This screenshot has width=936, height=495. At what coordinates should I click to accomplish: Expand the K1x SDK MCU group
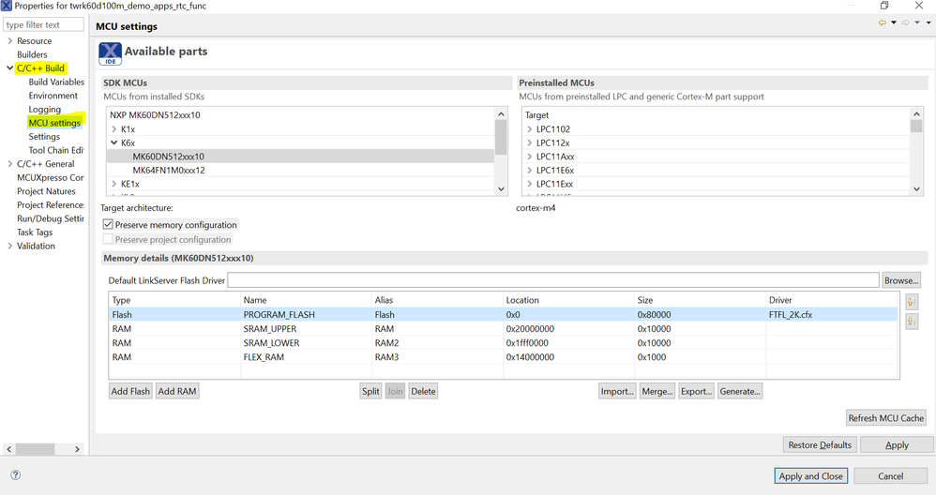click(114, 128)
